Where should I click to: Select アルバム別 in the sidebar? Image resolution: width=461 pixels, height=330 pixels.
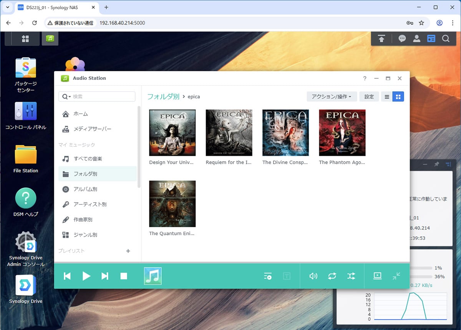point(85,189)
